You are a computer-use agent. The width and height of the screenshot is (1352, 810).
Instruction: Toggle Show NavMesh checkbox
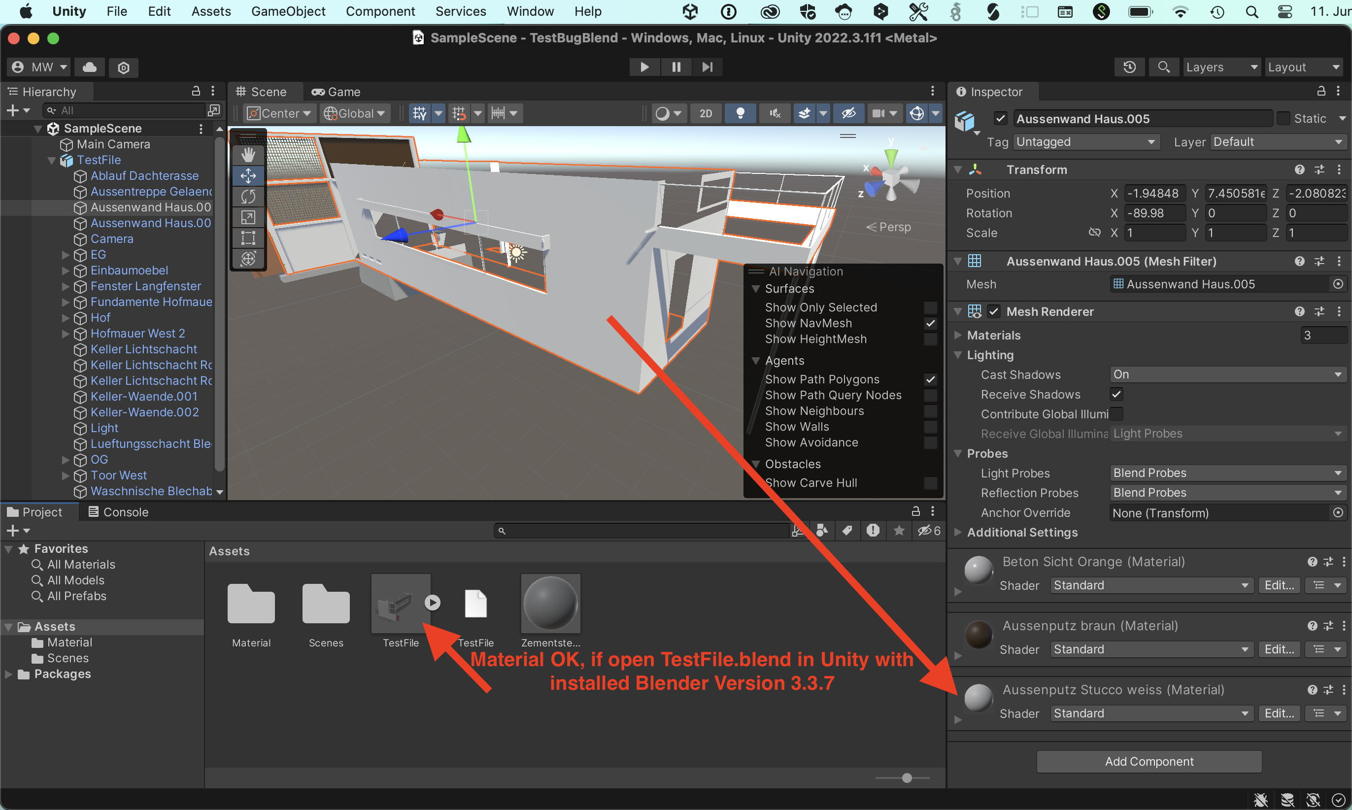930,323
